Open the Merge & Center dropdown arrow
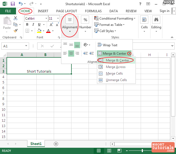This screenshot has width=176, height=154. click(x=129, y=54)
